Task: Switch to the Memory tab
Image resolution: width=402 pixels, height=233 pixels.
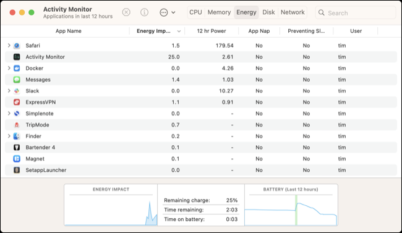Action: pos(219,12)
